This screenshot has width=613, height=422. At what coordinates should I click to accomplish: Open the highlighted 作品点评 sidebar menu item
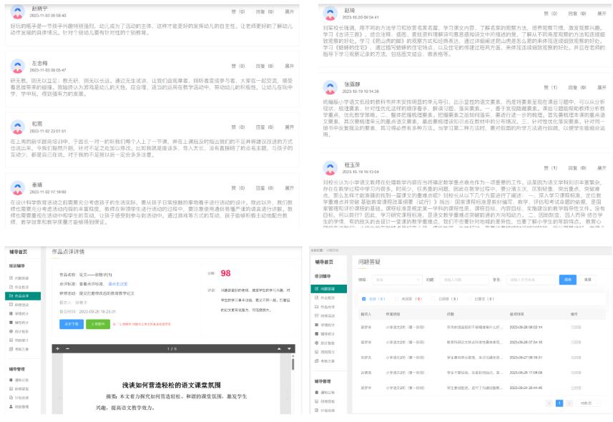tap(21, 295)
